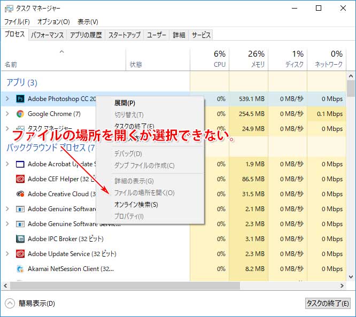This screenshot has width=356, height=317.
Task: Open the ファイル(F) menu
Action: [x=17, y=22]
